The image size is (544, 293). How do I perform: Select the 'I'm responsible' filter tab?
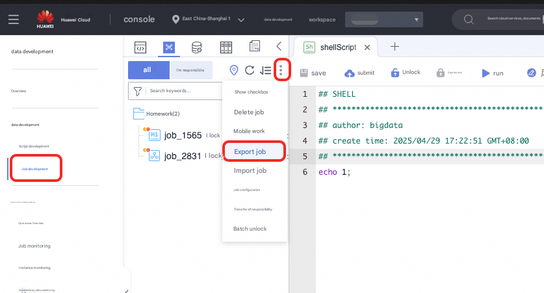click(191, 70)
